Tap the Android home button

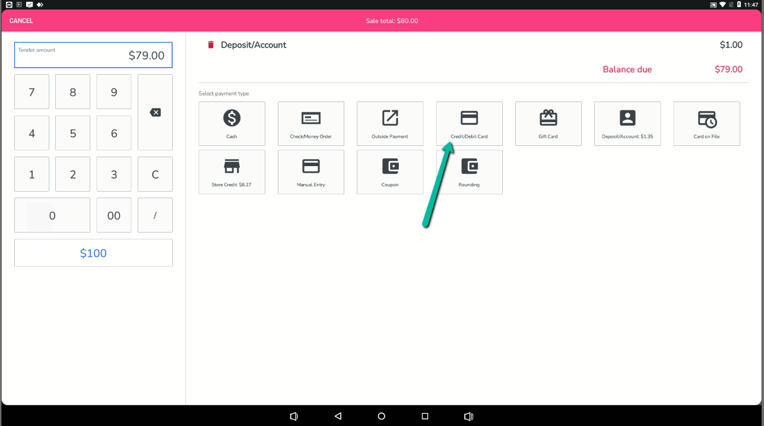click(382, 417)
